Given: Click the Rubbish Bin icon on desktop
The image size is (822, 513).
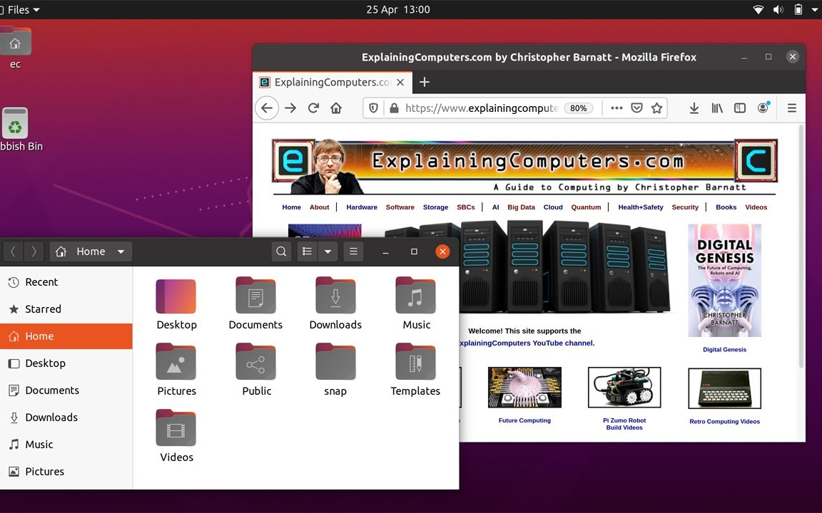Looking at the screenshot, I should coord(15,123).
